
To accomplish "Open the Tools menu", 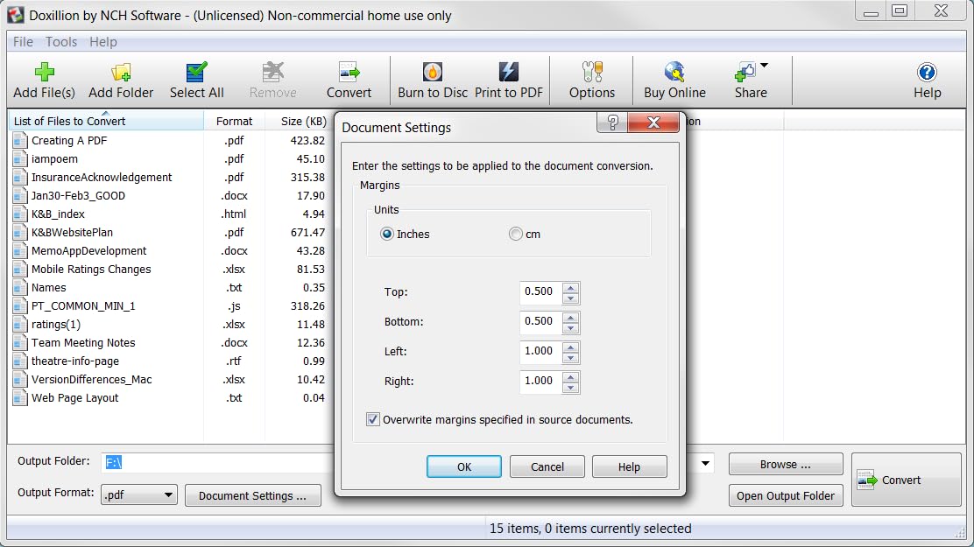I will 61,42.
